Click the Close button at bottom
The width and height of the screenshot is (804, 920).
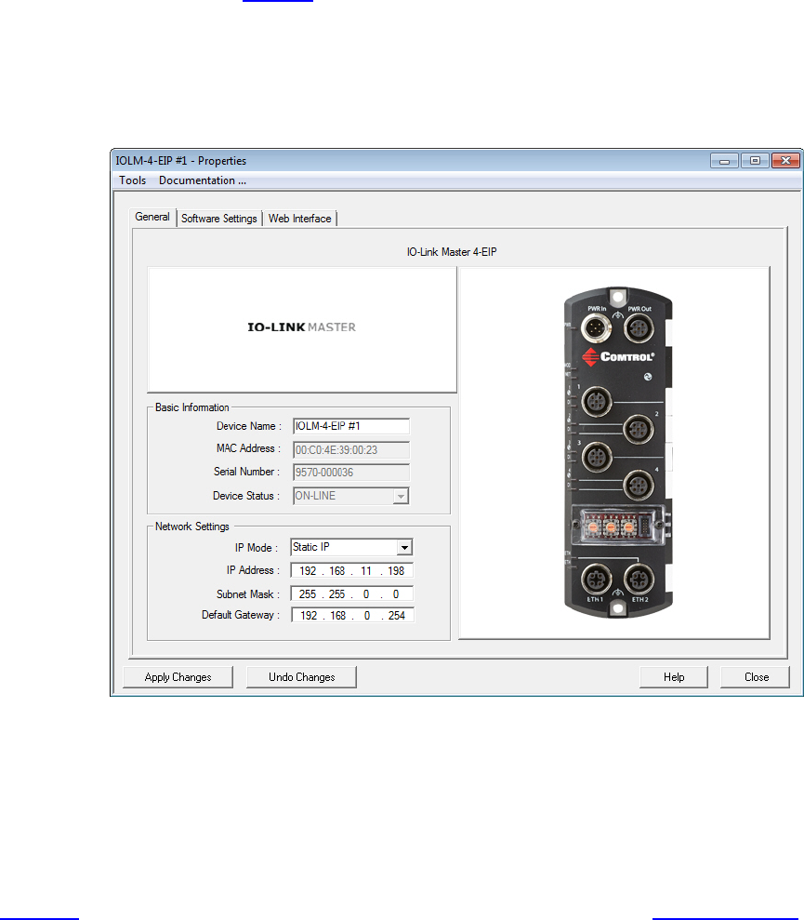[x=756, y=677]
